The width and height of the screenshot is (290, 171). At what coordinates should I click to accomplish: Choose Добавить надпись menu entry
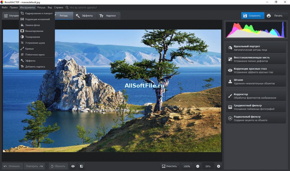(37, 67)
